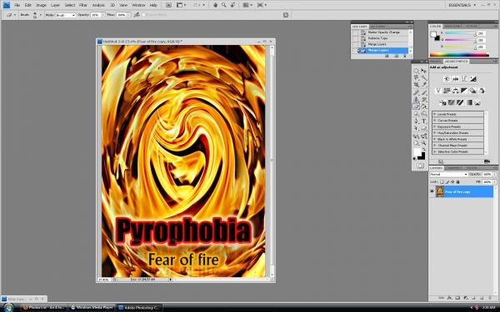
Task: Expand Exposure Presets
Action: pyautogui.click(x=435, y=126)
